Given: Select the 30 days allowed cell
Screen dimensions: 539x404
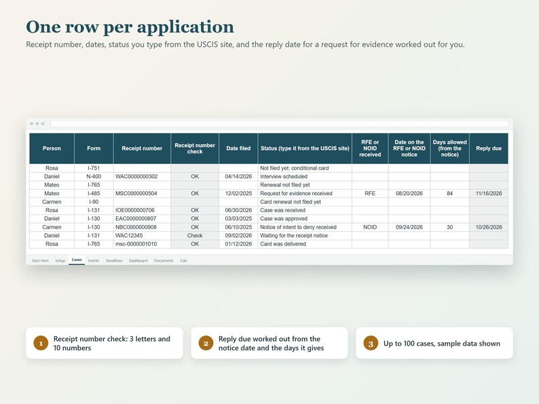Looking at the screenshot, I should coord(449,227).
